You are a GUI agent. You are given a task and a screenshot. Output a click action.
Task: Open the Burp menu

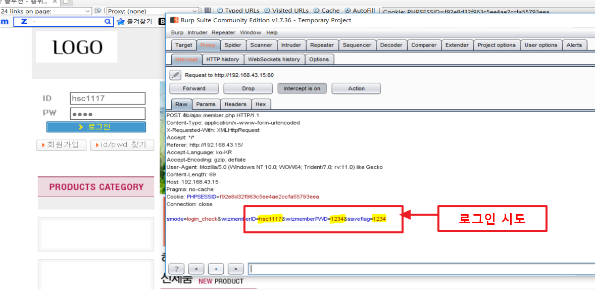(x=177, y=33)
